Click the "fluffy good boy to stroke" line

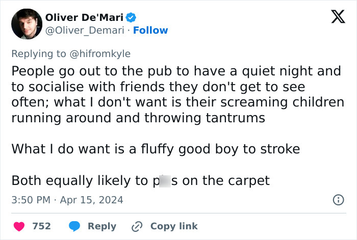click(156, 149)
